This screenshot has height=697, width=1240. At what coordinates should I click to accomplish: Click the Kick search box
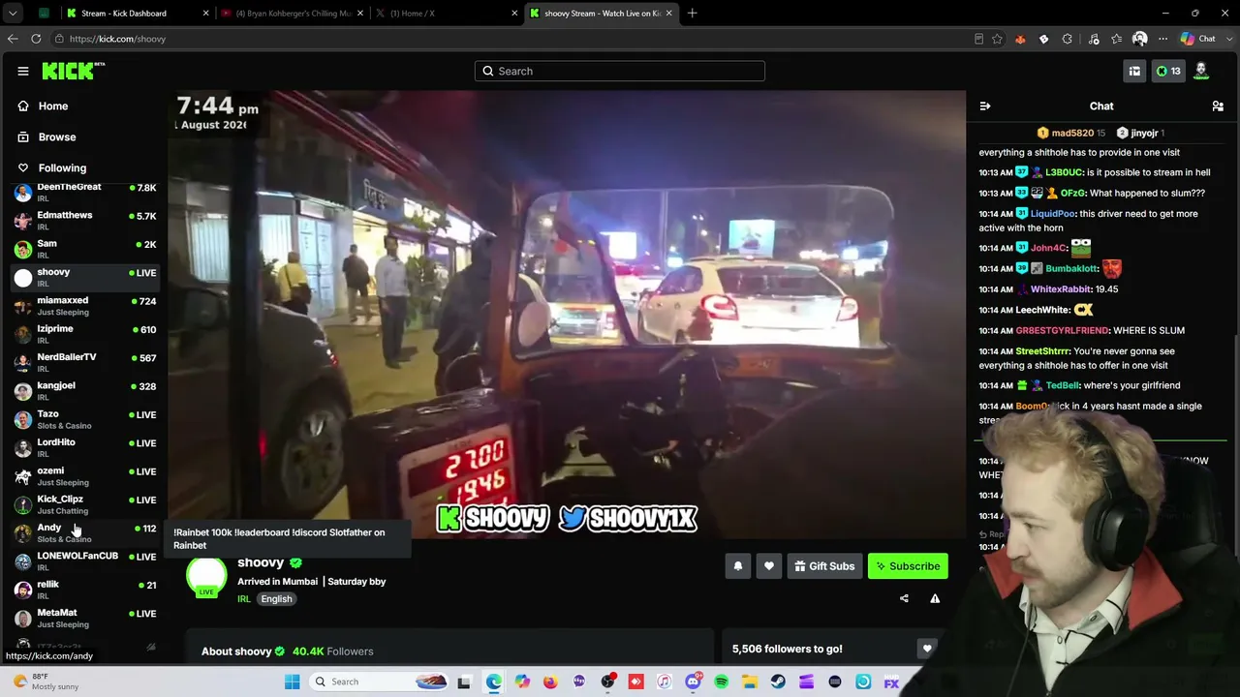coord(620,71)
